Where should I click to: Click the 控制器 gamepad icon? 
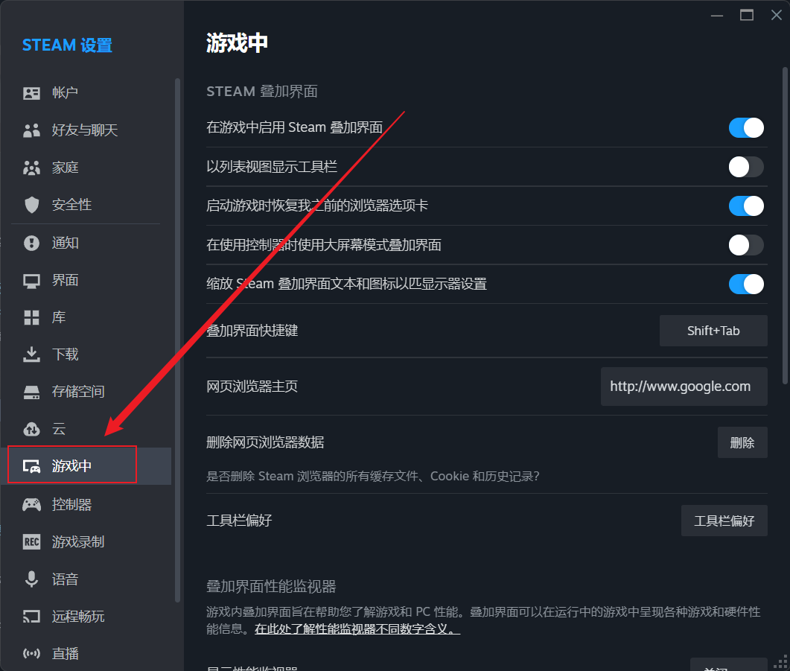(x=31, y=505)
